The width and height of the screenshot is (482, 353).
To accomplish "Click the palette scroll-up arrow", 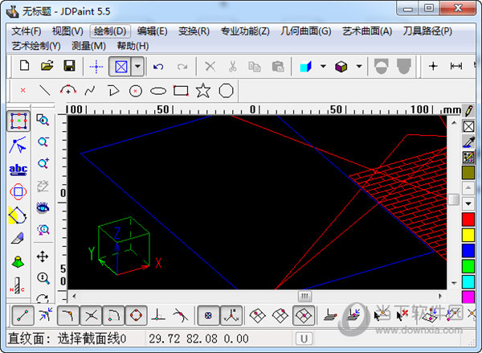I will [468, 187].
